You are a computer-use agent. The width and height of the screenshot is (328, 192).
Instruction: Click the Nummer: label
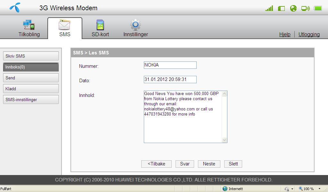[89, 66]
